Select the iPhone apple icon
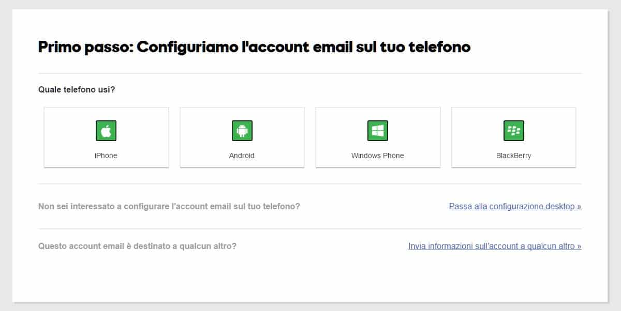621x311 pixels. [106, 131]
